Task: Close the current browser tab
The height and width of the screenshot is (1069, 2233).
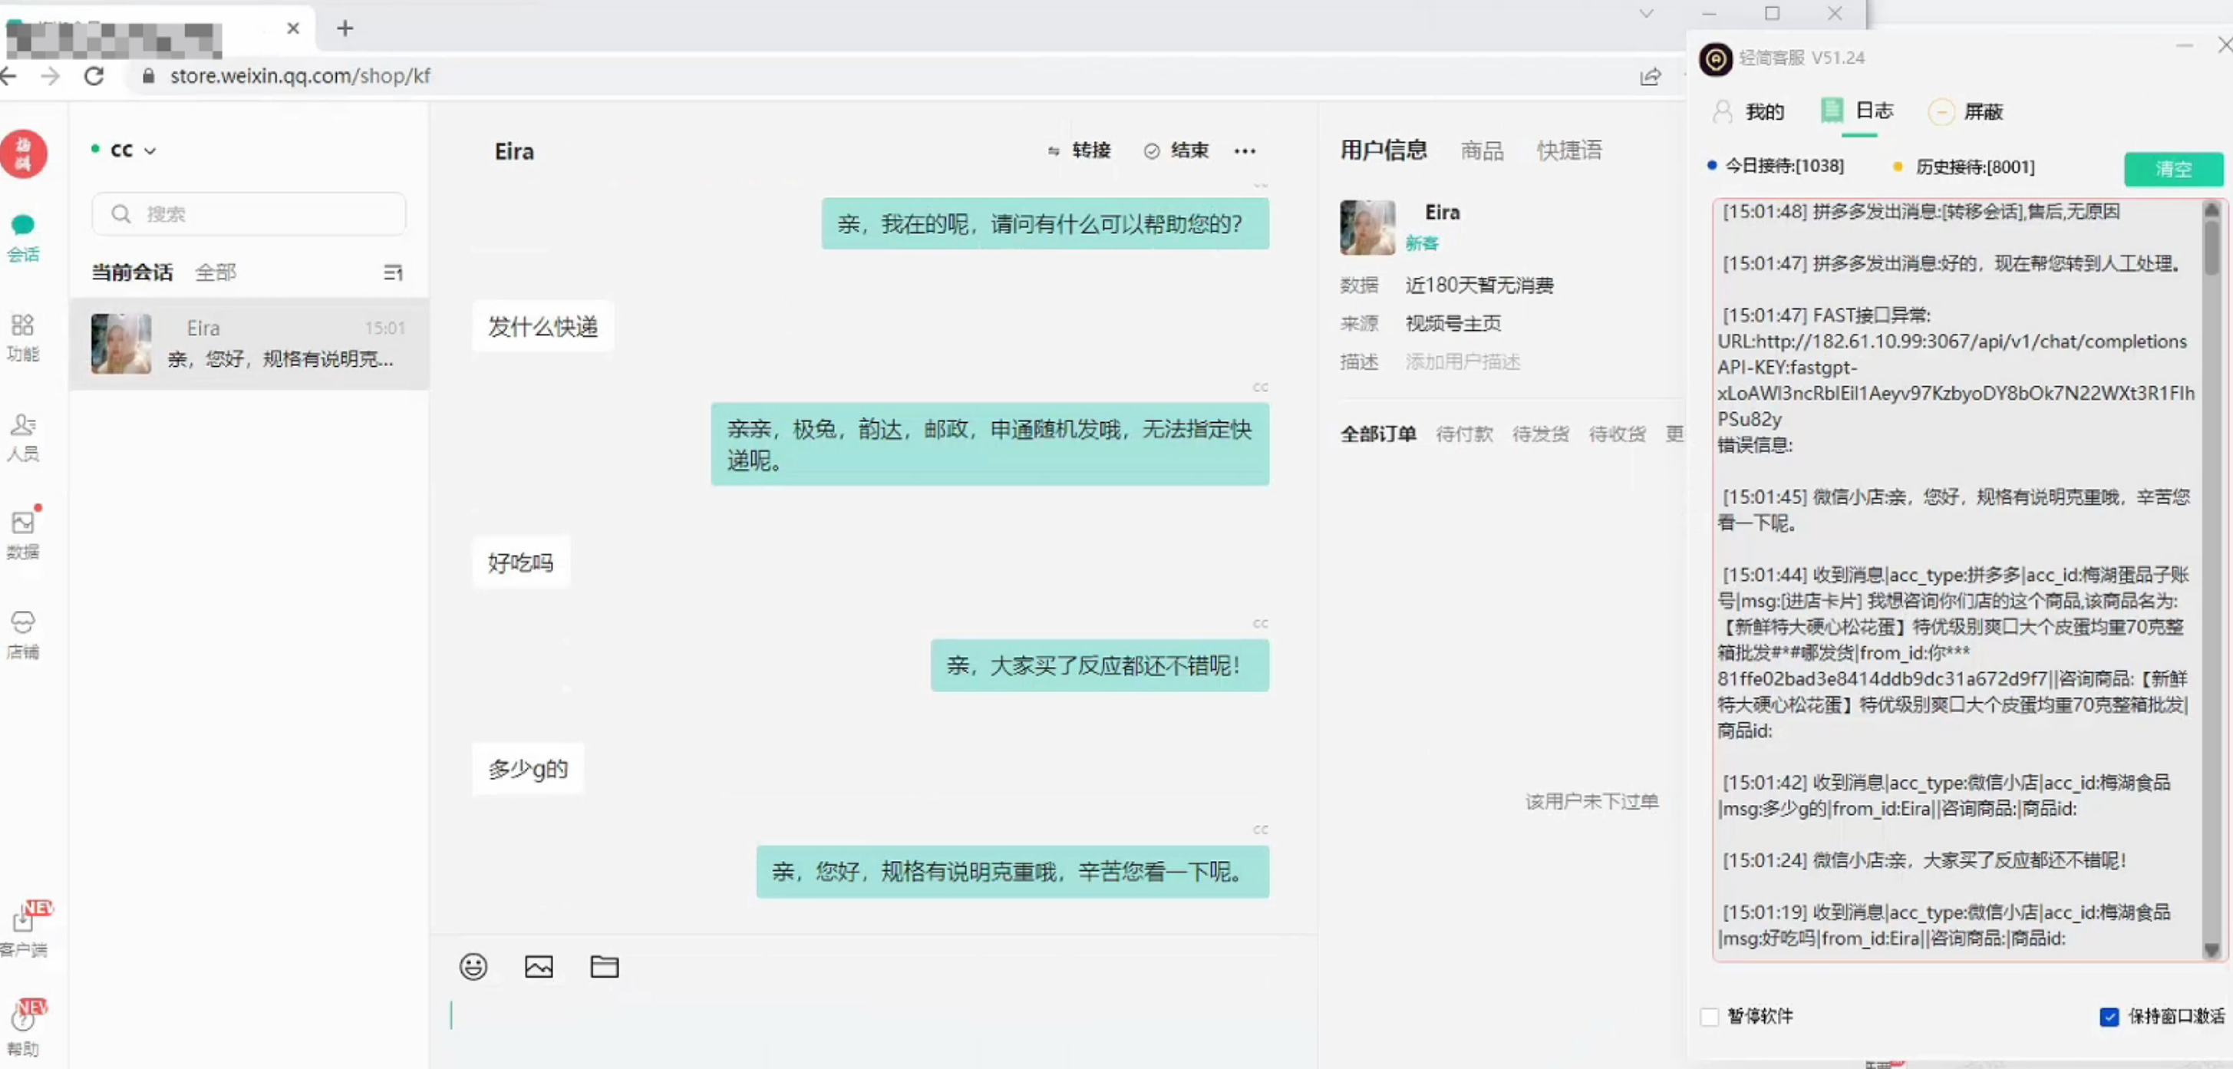Action: tap(293, 28)
